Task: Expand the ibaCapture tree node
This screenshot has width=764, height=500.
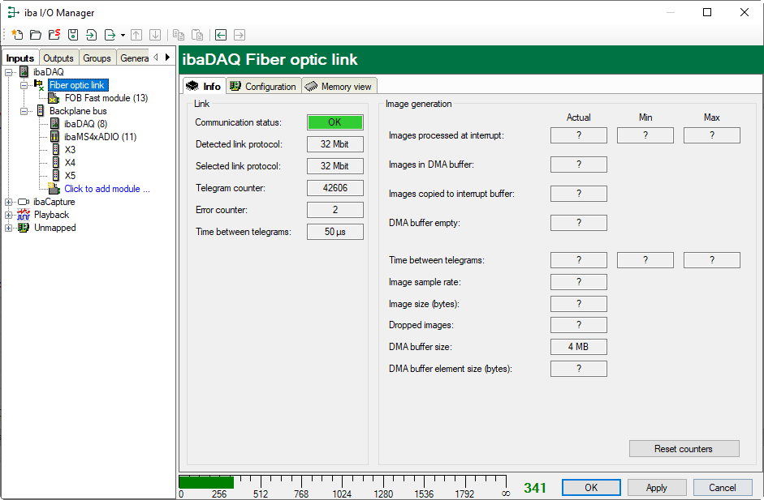Action: [9, 202]
